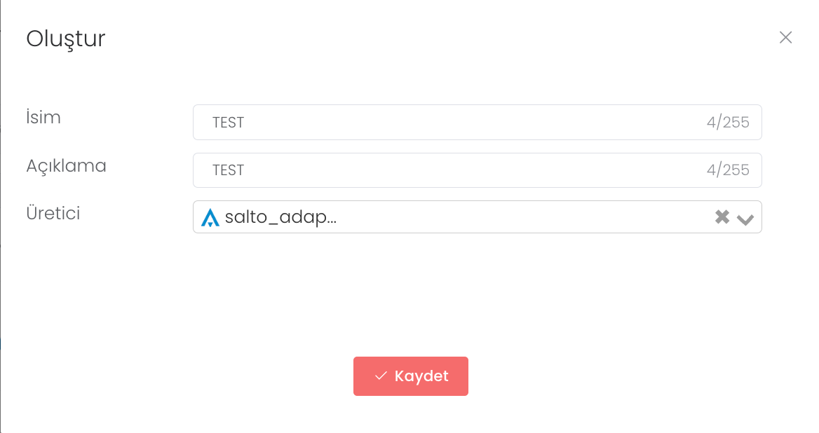Click the Kaydet button label text

[x=421, y=376]
